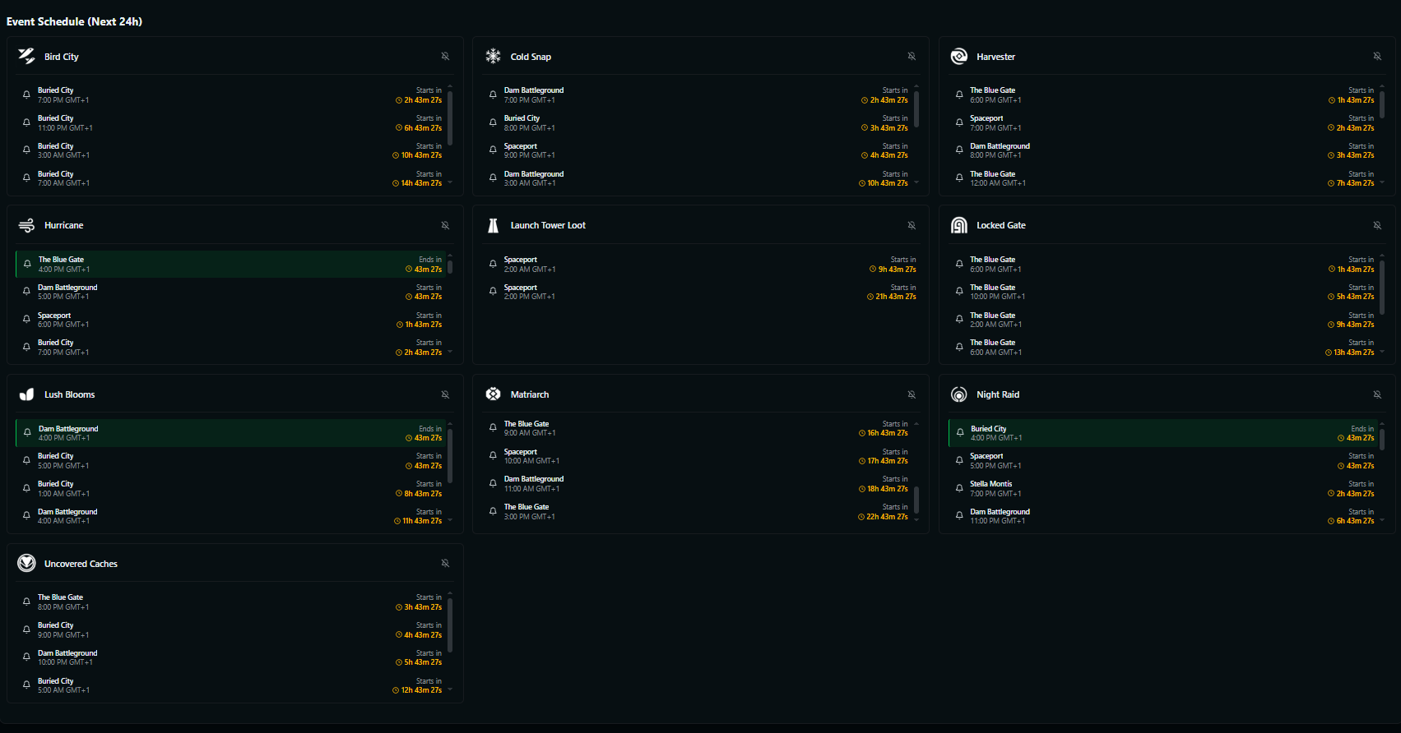Toggle notifications for Night Raid card
1401x733 pixels.
pyautogui.click(x=1377, y=394)
